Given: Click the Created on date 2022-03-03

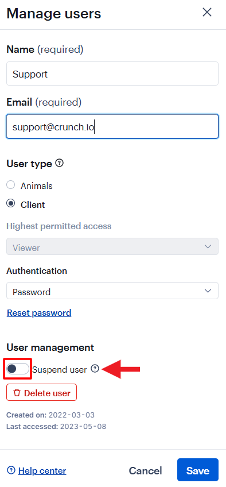Looking at the screenshot, I should pos(72,415).
